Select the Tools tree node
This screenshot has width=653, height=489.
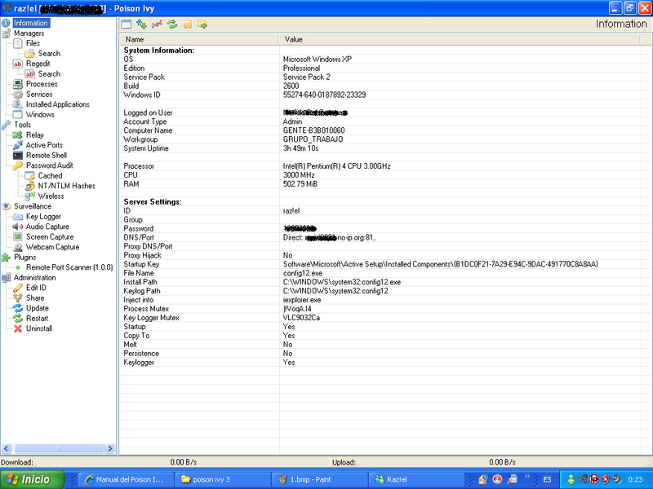point(23,125)
